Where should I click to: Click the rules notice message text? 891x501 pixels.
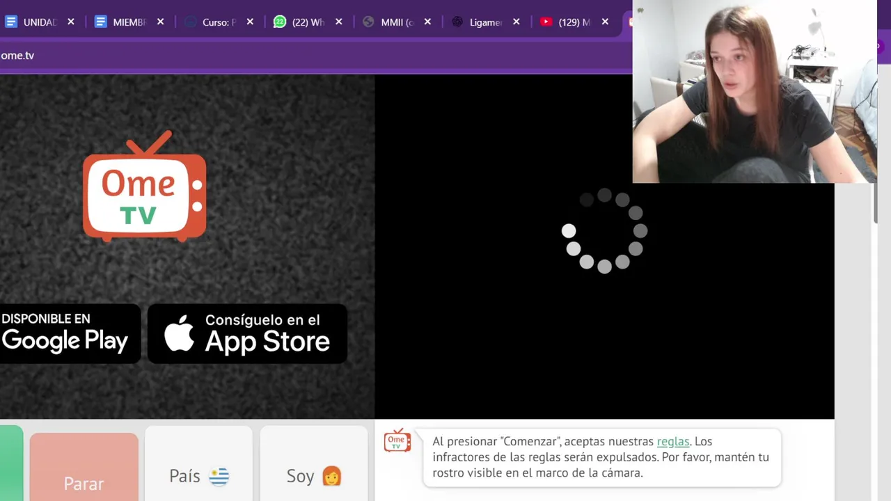click(601, 457)
